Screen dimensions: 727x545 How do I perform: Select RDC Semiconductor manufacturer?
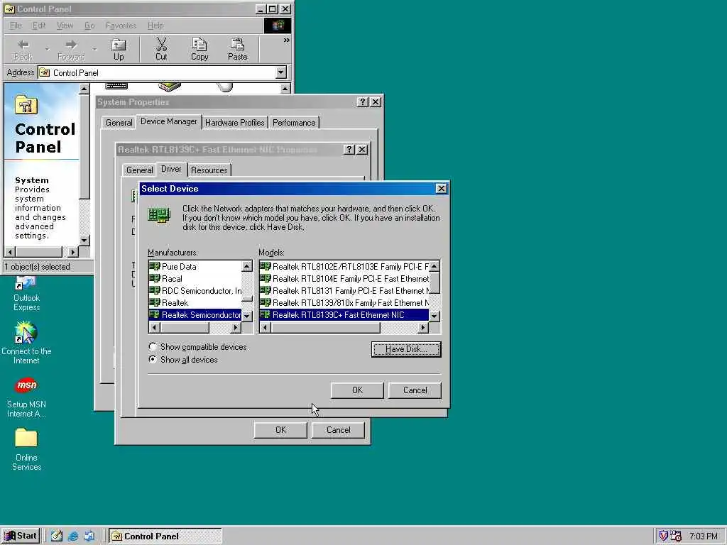[x=195, y=290]
